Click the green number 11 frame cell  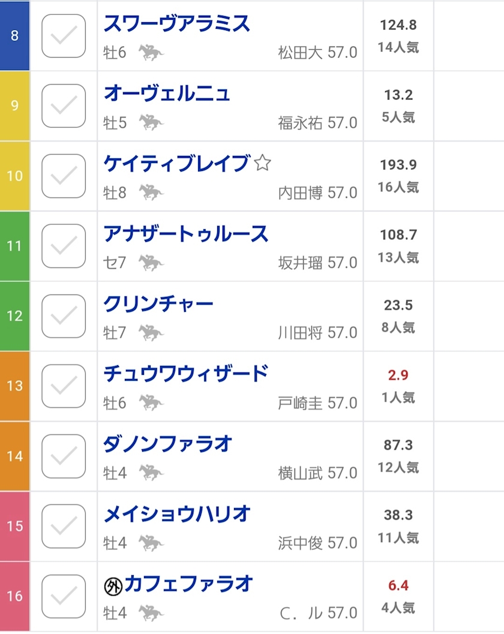pos(15,246)
